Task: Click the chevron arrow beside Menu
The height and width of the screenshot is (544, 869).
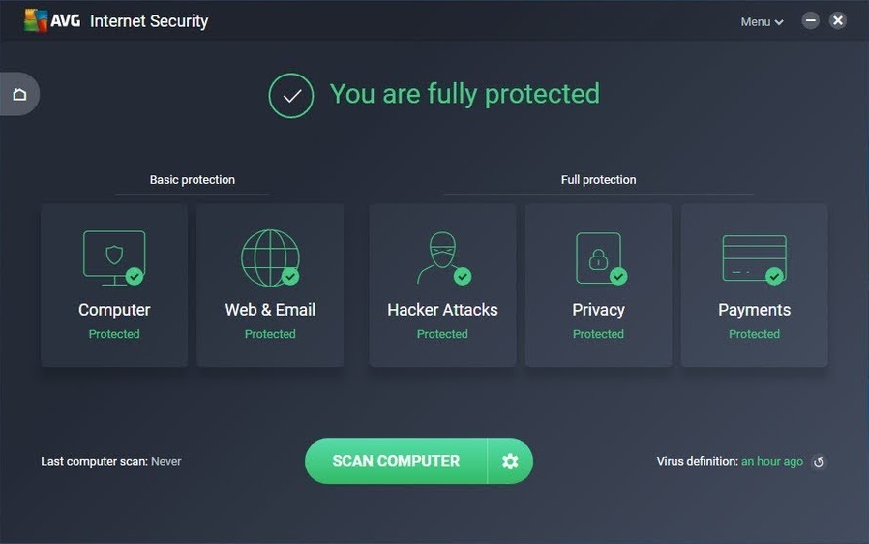Action: [x=779, y=22]
